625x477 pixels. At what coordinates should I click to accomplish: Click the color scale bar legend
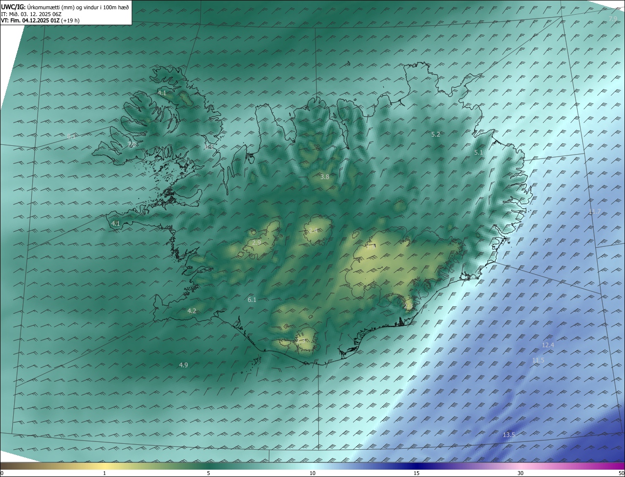tap(312, 466)
